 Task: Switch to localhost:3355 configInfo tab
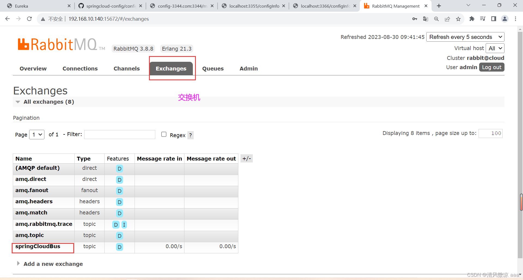(254, 6)
